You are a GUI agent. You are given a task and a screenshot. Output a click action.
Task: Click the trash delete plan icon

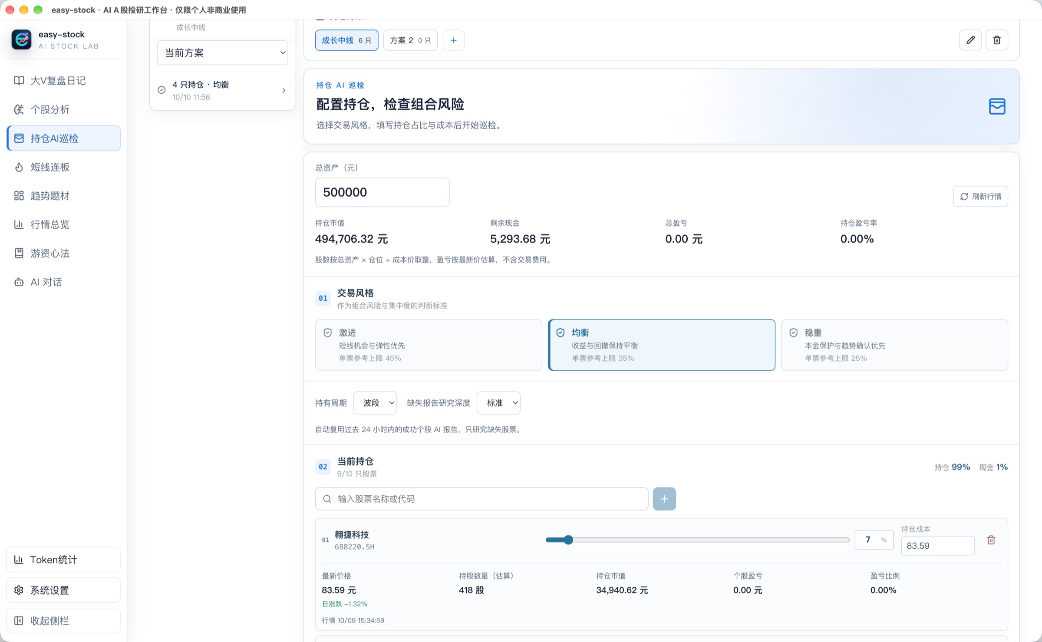click(x=997, y=40)
